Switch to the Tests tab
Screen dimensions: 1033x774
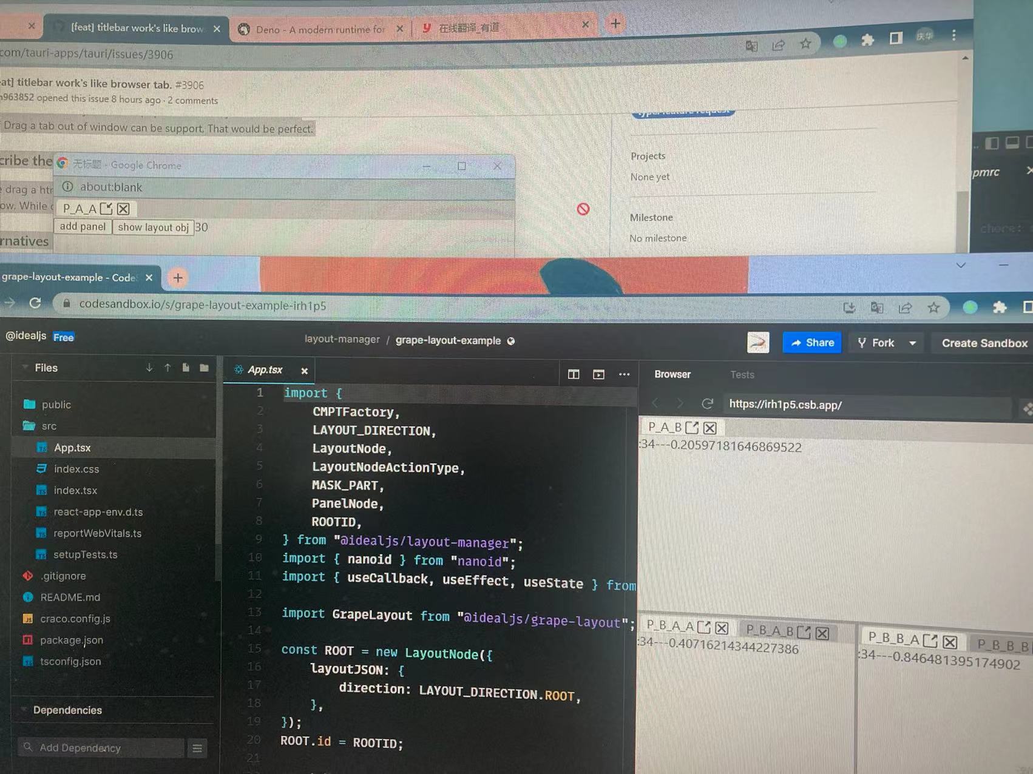click(742, 374)
